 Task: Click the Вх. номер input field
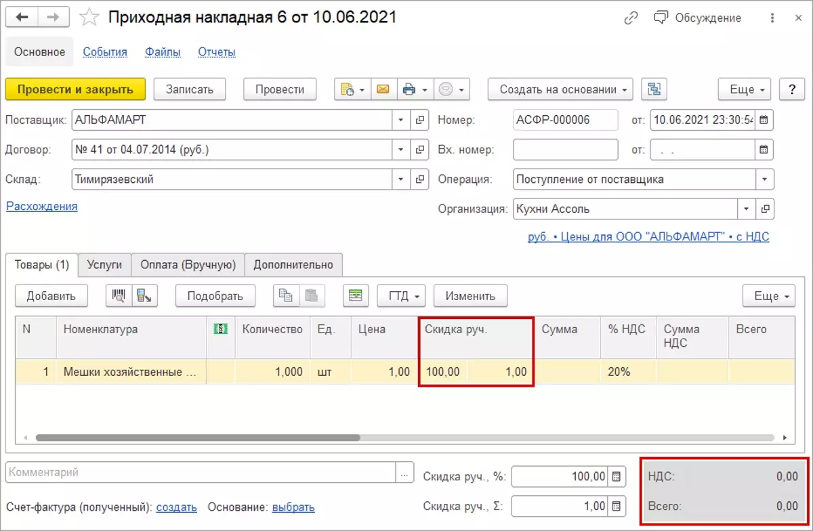(566, 150)
